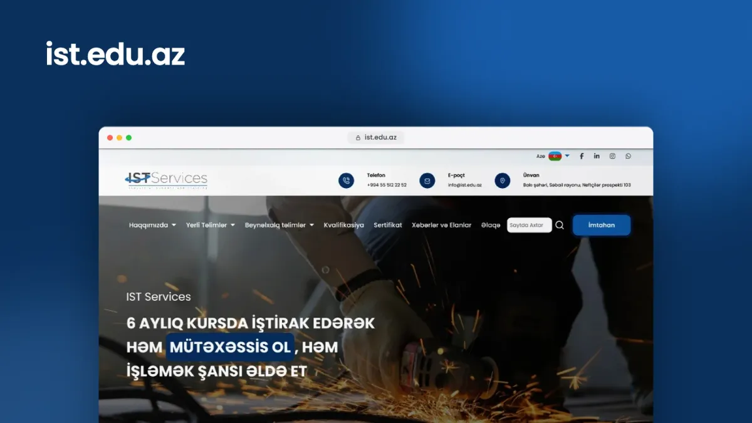Click the IST Services logo
This screenshot has width=752, height=423.
[166, 180]
